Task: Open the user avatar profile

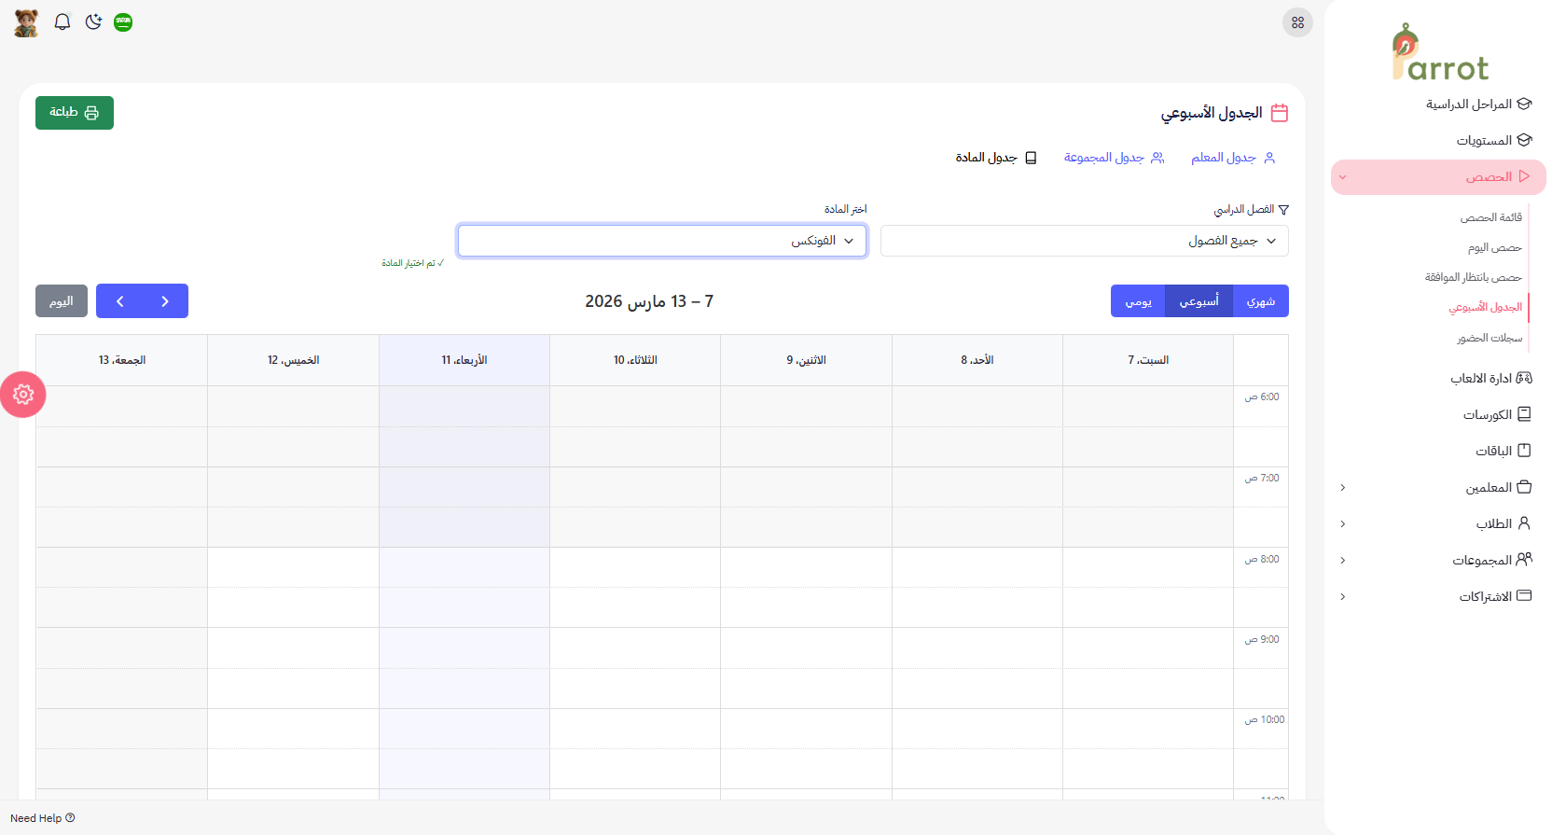Action: coord(26,22)
